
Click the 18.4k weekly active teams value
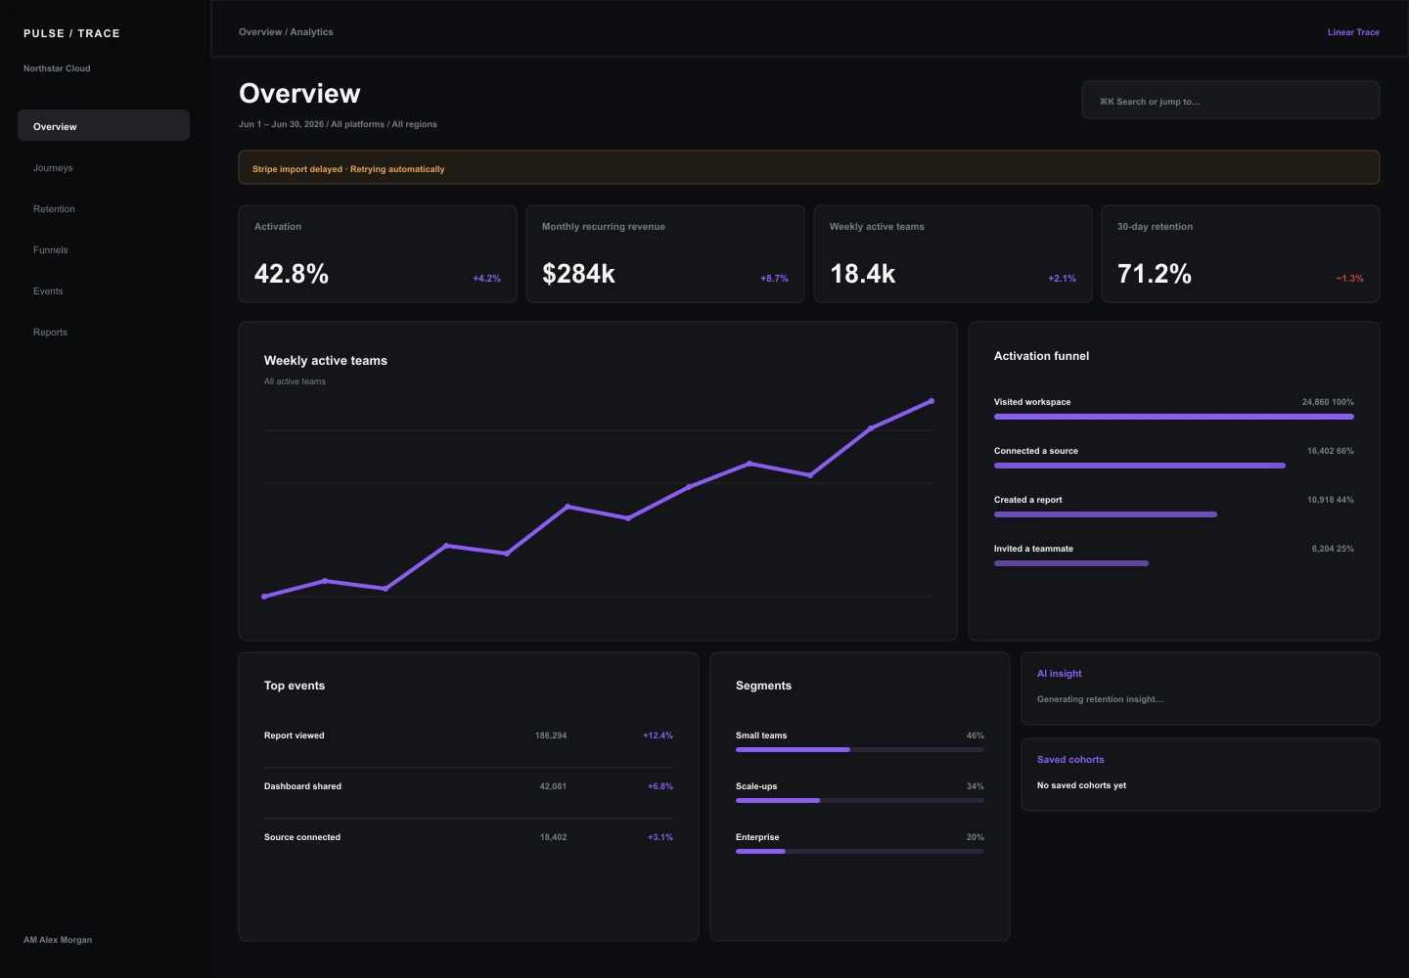click(863, 274)
